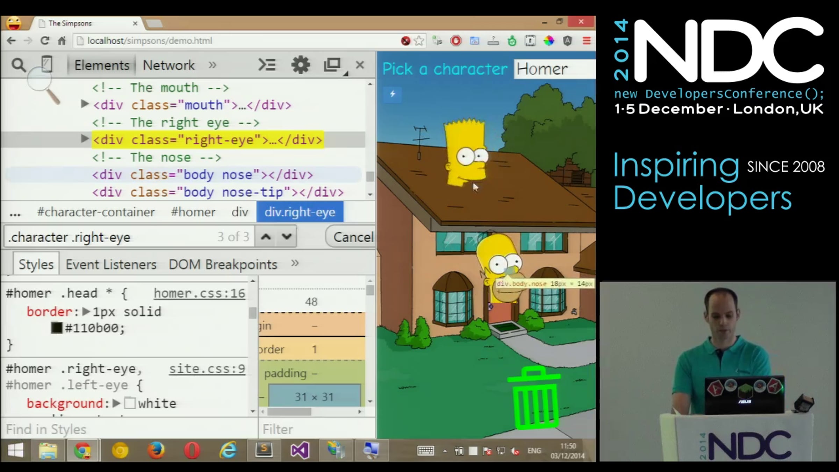Select the plain div breadcrumb

tap(240, 212)
